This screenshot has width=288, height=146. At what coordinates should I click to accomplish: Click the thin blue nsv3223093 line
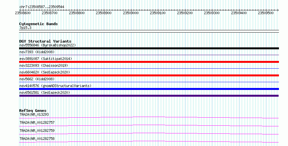pos(149,68)
